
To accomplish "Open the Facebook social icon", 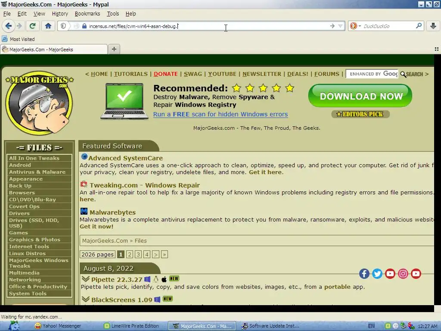I will point(364,274).
